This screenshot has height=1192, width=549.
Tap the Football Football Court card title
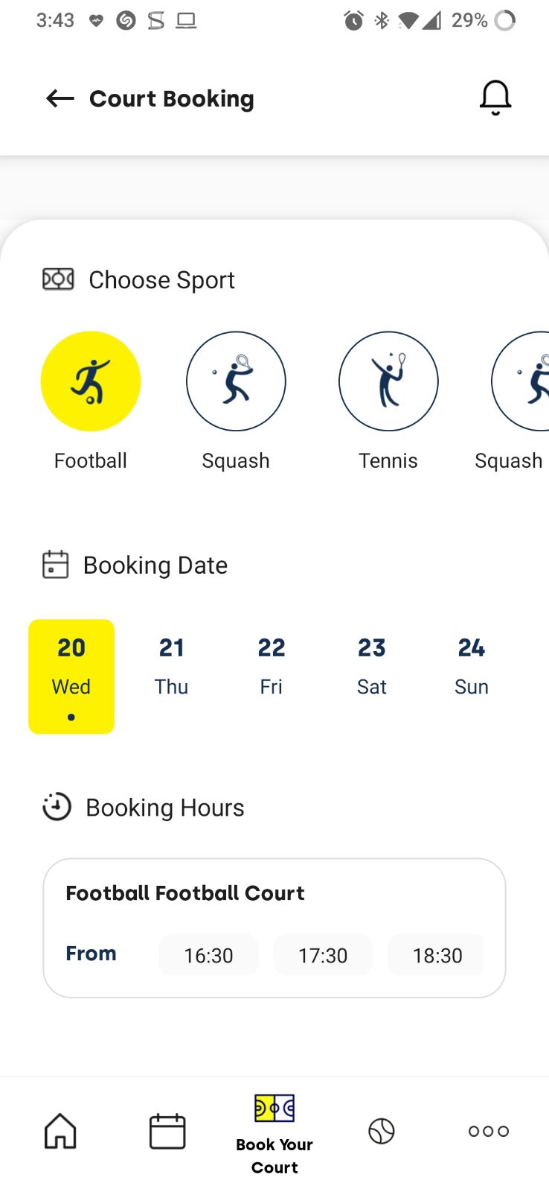click(185, 893)
